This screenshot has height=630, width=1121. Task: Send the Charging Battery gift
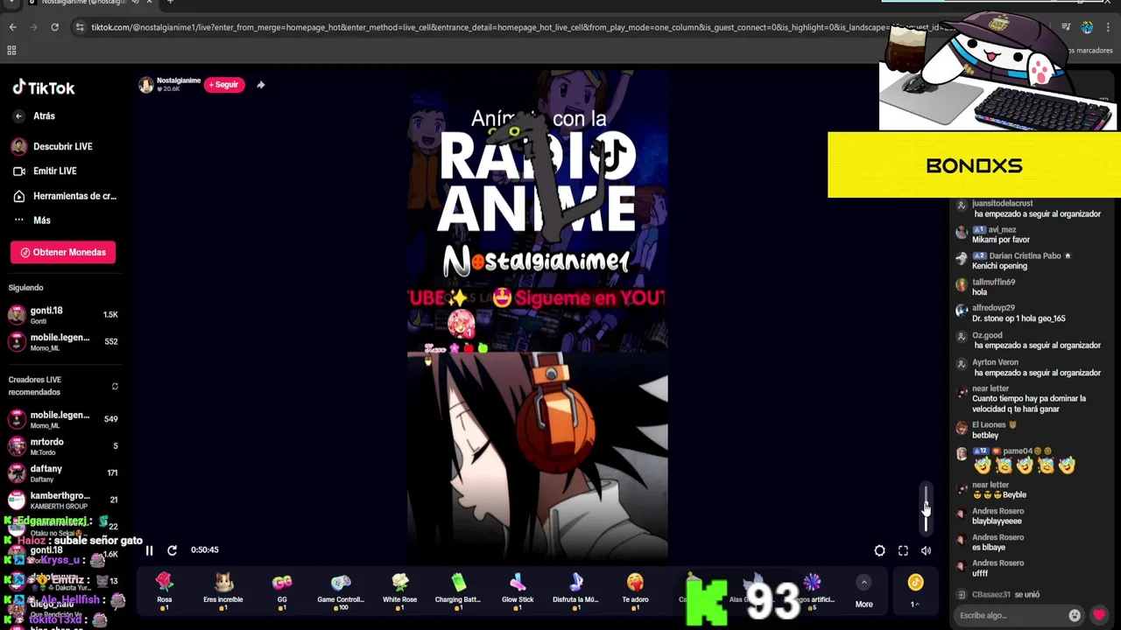coord(458,591)
